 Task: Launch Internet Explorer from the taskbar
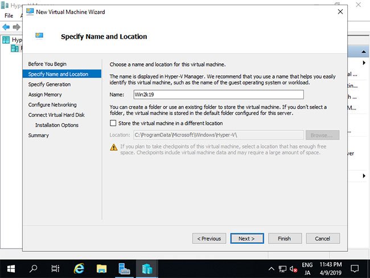pos(79,269)
